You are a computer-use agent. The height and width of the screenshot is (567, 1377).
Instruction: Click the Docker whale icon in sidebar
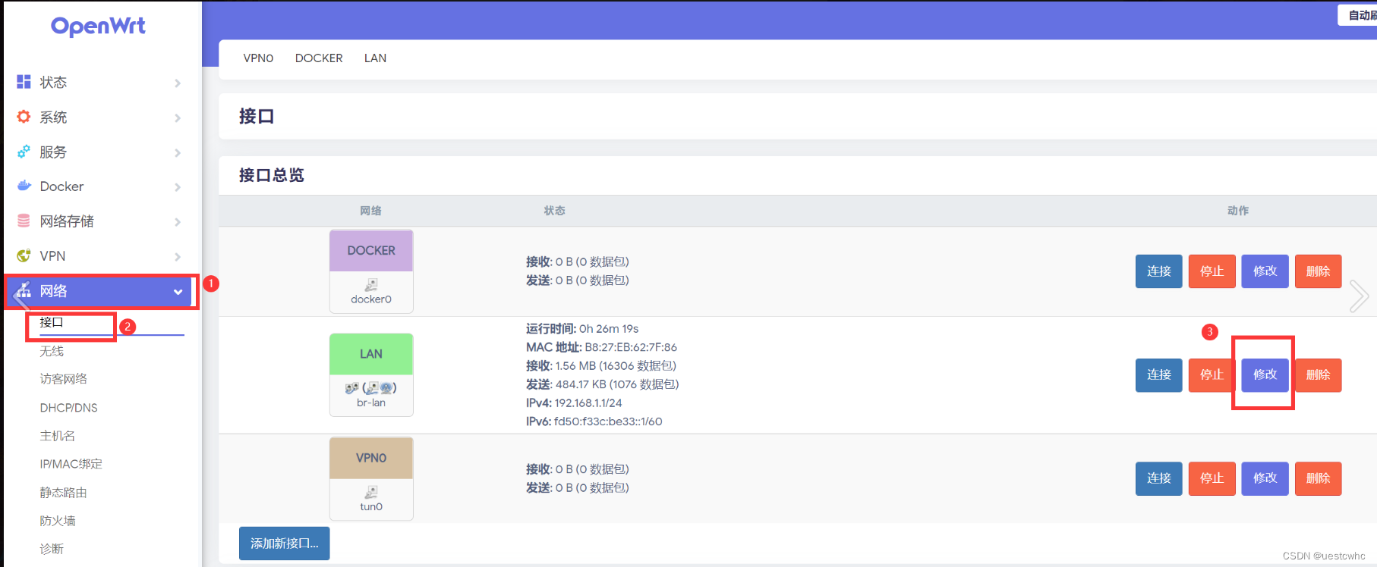pos(24,186)
